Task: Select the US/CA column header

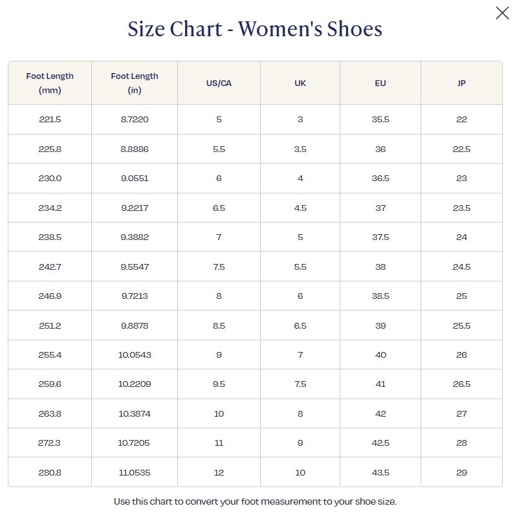Action: (219, 83)
